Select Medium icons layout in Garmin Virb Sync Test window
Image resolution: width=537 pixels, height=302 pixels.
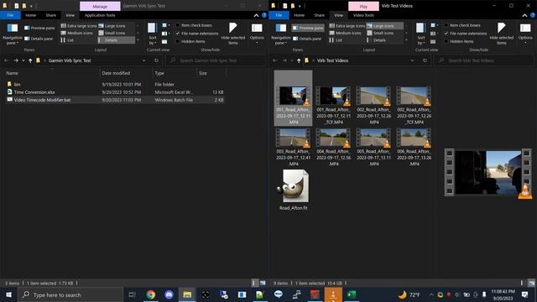click(x=76, y=33)
